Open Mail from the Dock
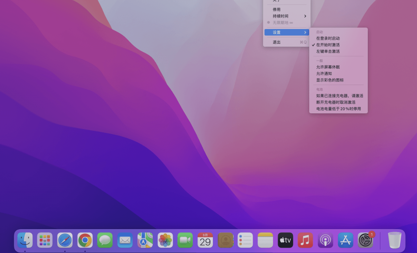 [x=125, y=240]
